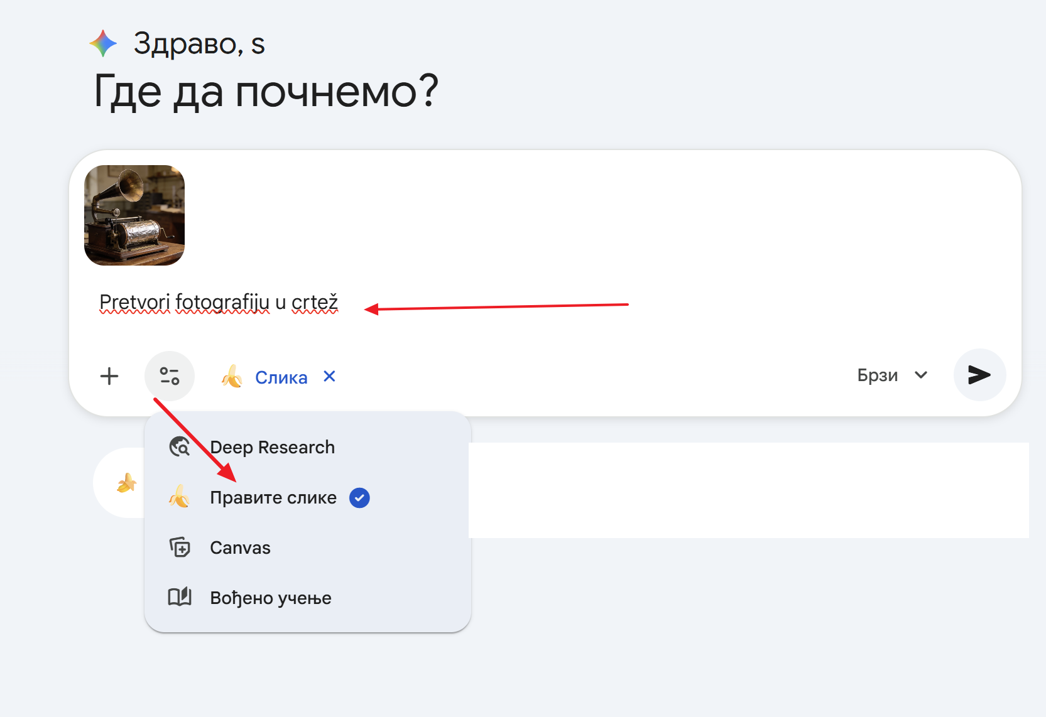Select Deep Research from the tools menu

[272, 447]
